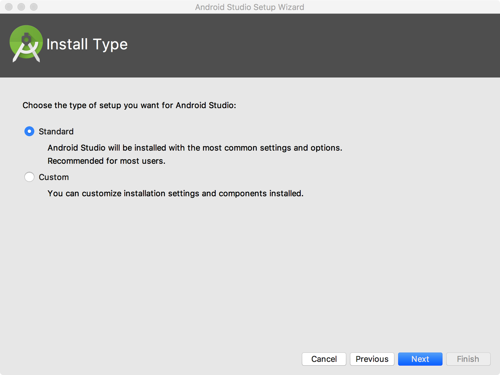
Task: Click the Android Studio Setup Wizard window title
Action: click(x=250, y=7)
